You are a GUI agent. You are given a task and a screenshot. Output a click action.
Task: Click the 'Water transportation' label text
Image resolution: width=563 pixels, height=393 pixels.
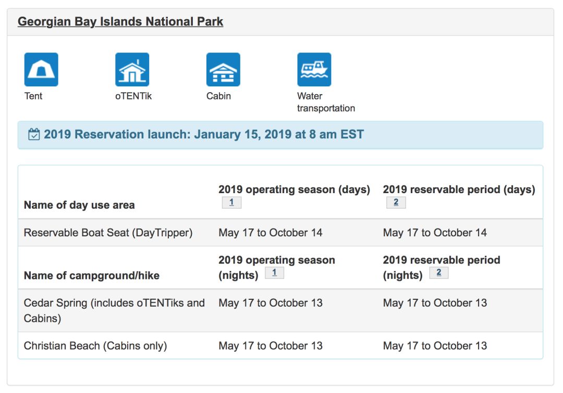pos(326,102)
